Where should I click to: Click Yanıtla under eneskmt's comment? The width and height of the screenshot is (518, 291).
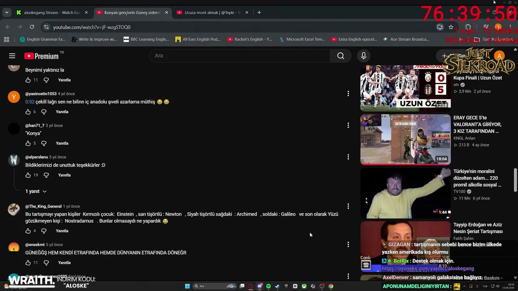(64, 263)
